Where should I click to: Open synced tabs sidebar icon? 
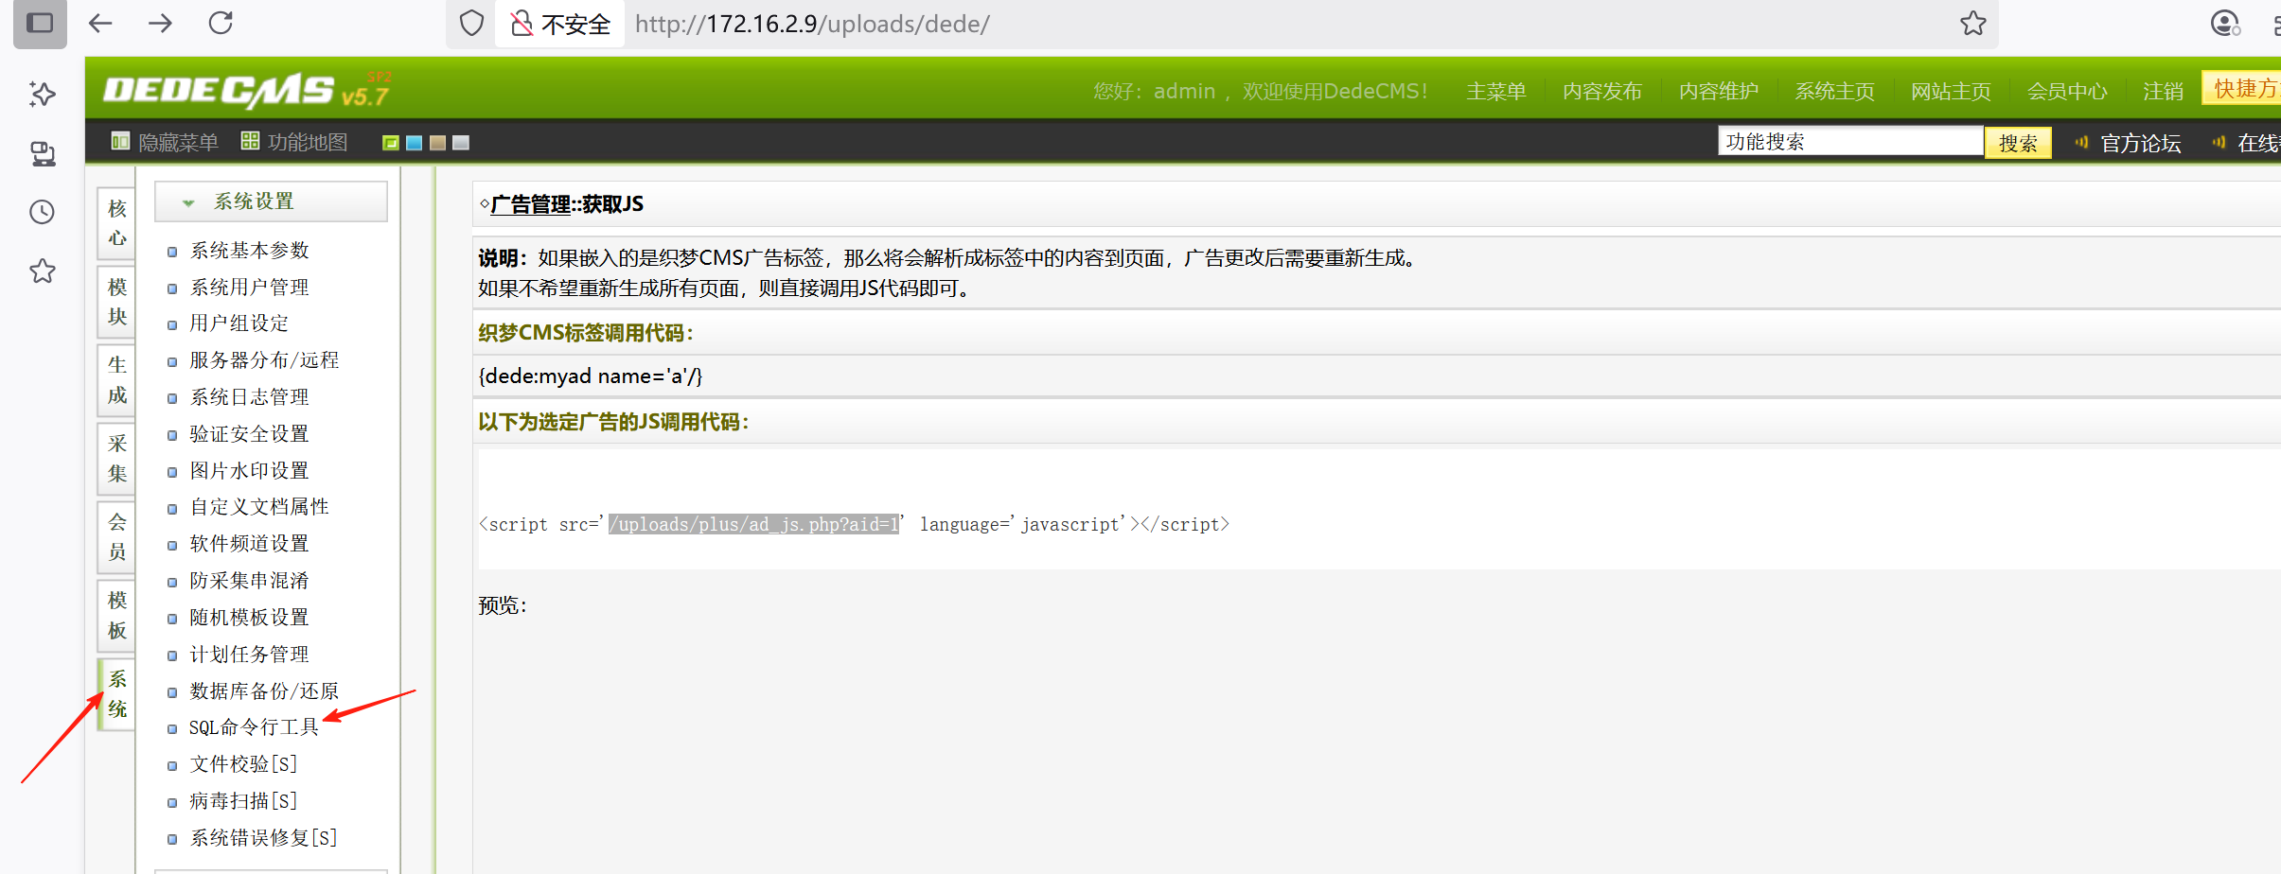tap(43, 153)
